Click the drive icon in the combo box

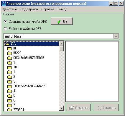tap(7, 36)
